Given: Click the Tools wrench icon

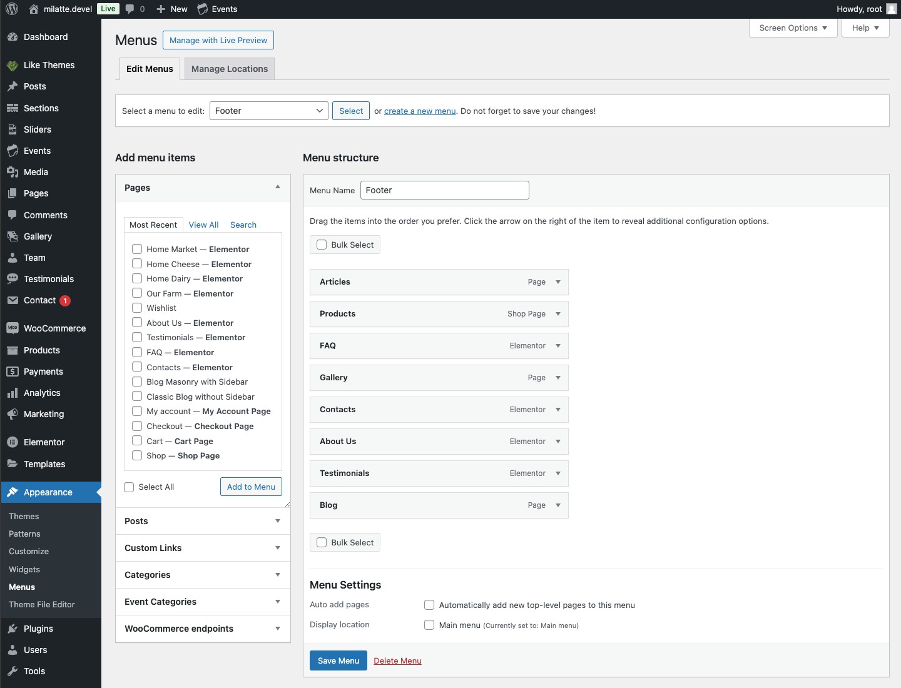Looking at the screenshot, I should 13,671.
